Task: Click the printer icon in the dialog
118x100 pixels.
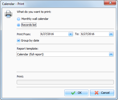Action: tap(8, 14)
